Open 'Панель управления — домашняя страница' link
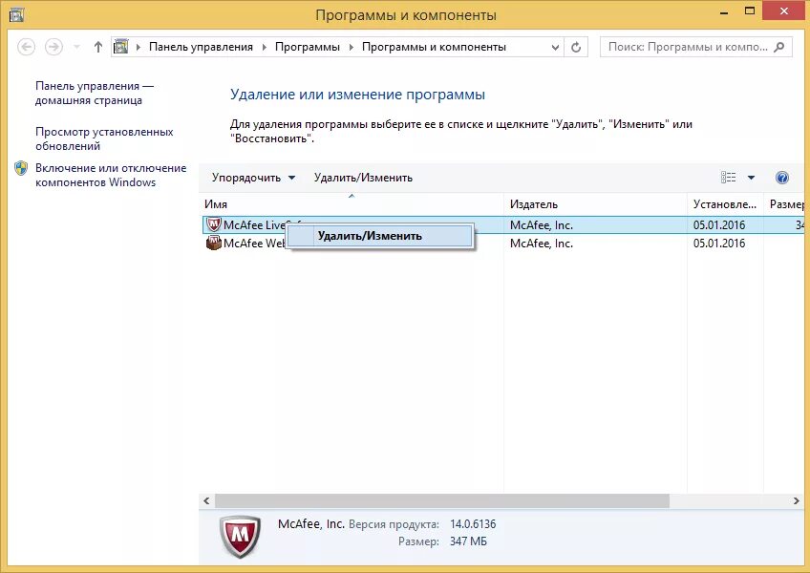This screenshot has height=573, width=810. click(x=95, y=93)
